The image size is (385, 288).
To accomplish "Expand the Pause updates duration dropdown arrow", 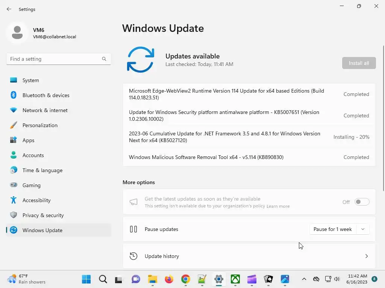I will 363,229.
